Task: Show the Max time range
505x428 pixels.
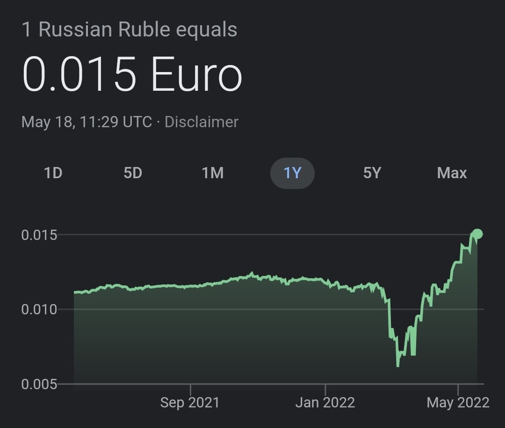Action: click(x=452, y=173)
